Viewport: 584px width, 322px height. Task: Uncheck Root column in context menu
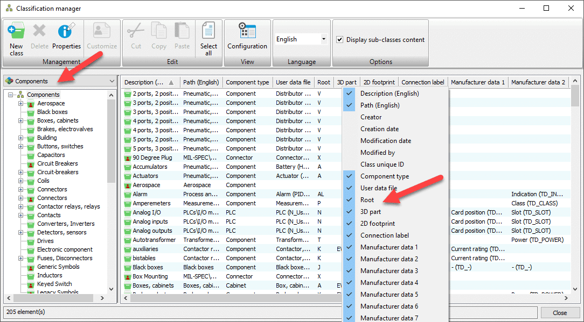(x=367, y=200)
